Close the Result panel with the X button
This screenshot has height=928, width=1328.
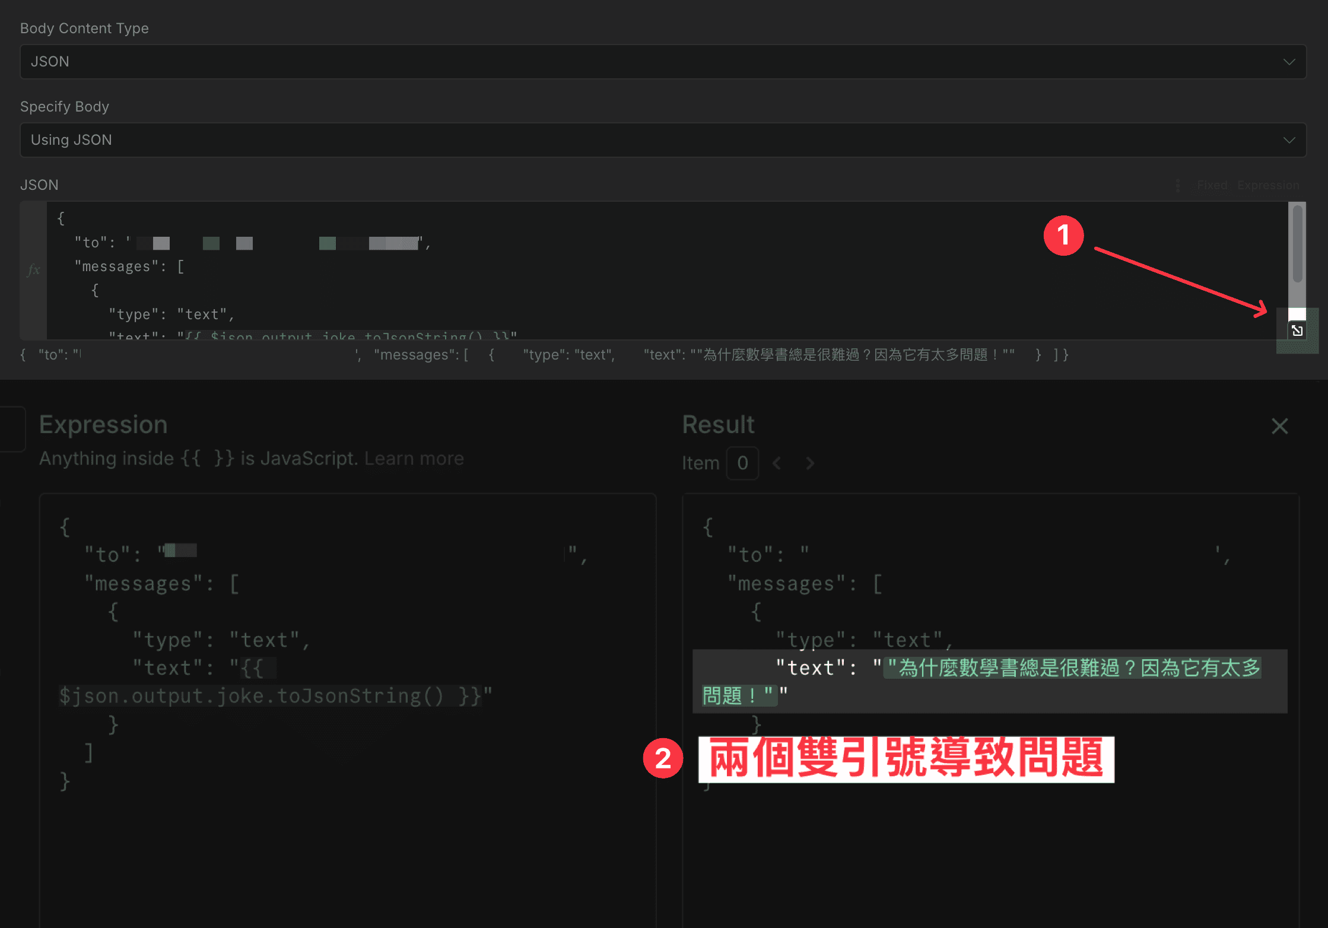click(x=1279, y=426)
